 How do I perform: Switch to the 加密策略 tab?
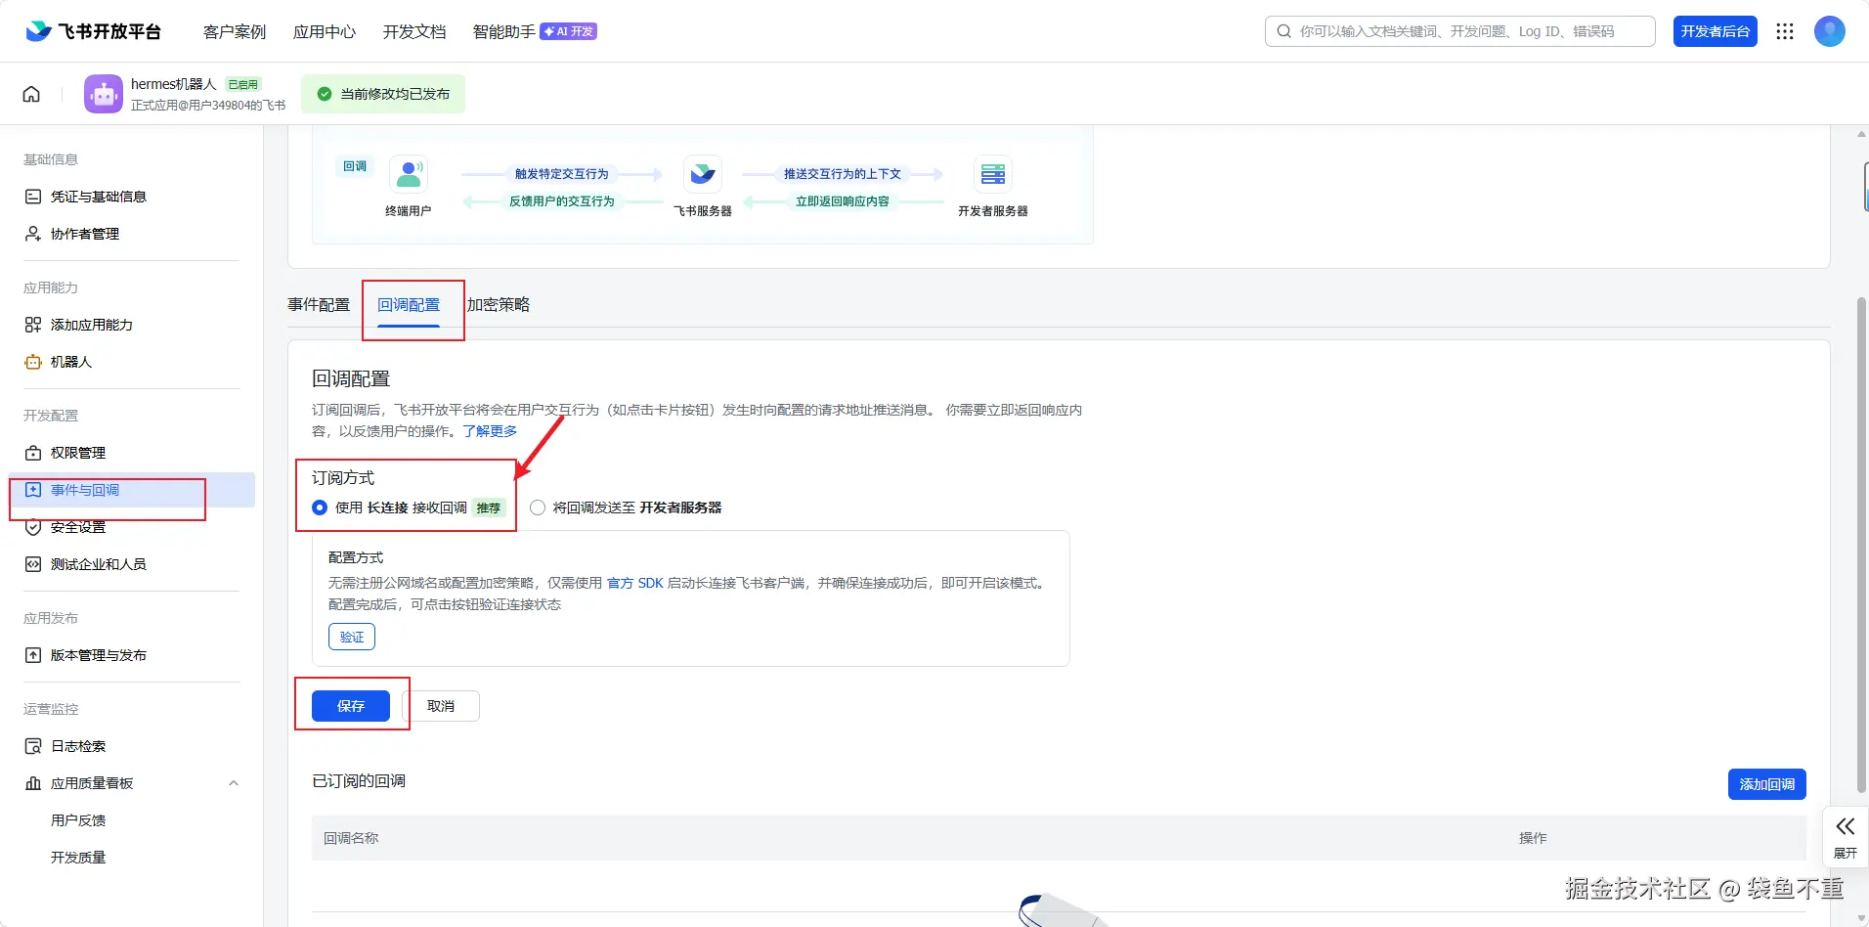coord(499,305)
